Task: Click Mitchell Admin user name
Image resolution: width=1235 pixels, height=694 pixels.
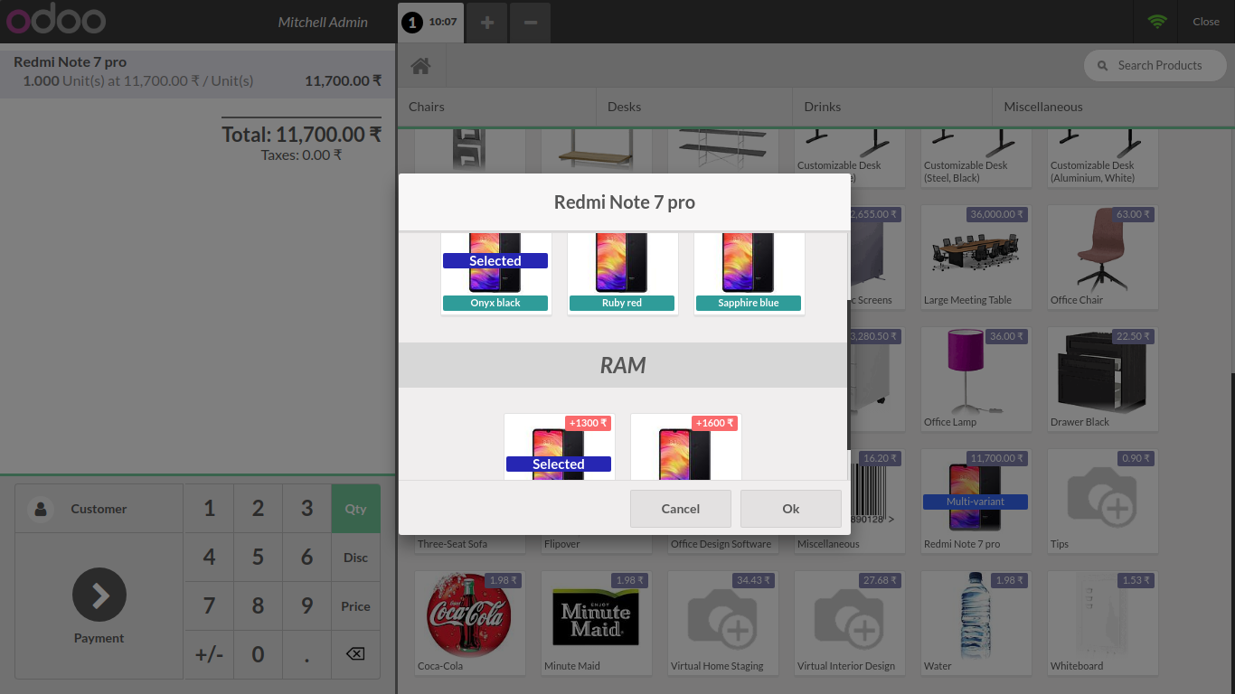Action: pos(323,22)
